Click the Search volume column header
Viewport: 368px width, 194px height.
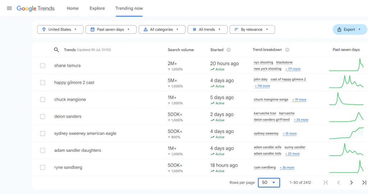[x=181, y=50]
